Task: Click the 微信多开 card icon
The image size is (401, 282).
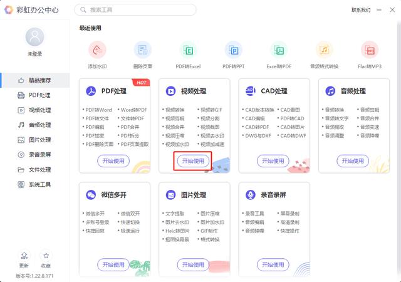Action: (91, 195)
